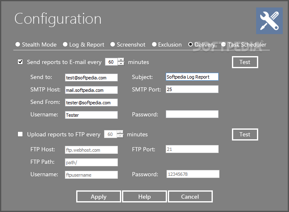
Task: Click the e-mail interval value field showing 60
Action: 111,62
